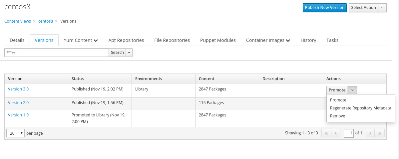399x159 pixels.
Task: Click the Version column header
Action: click(36, 79)
